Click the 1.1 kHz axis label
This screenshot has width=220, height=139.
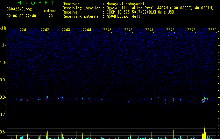3,45
